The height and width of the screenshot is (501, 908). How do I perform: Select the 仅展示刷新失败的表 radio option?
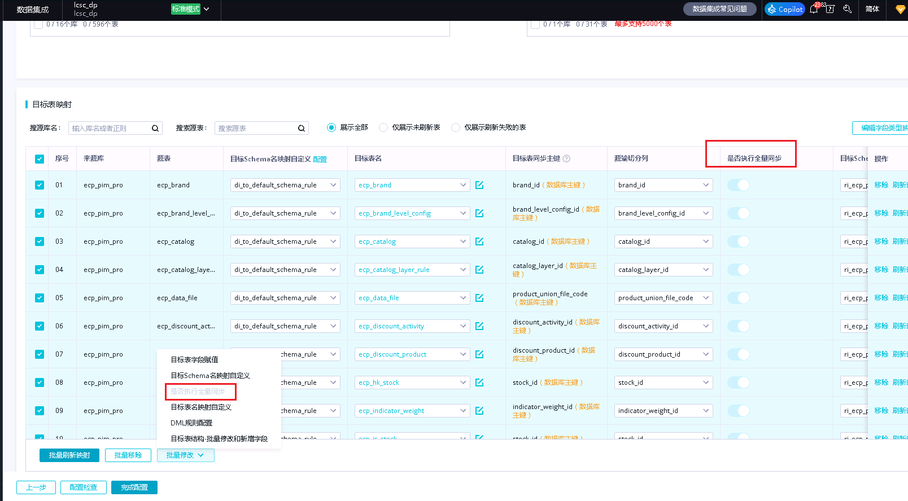456,128
